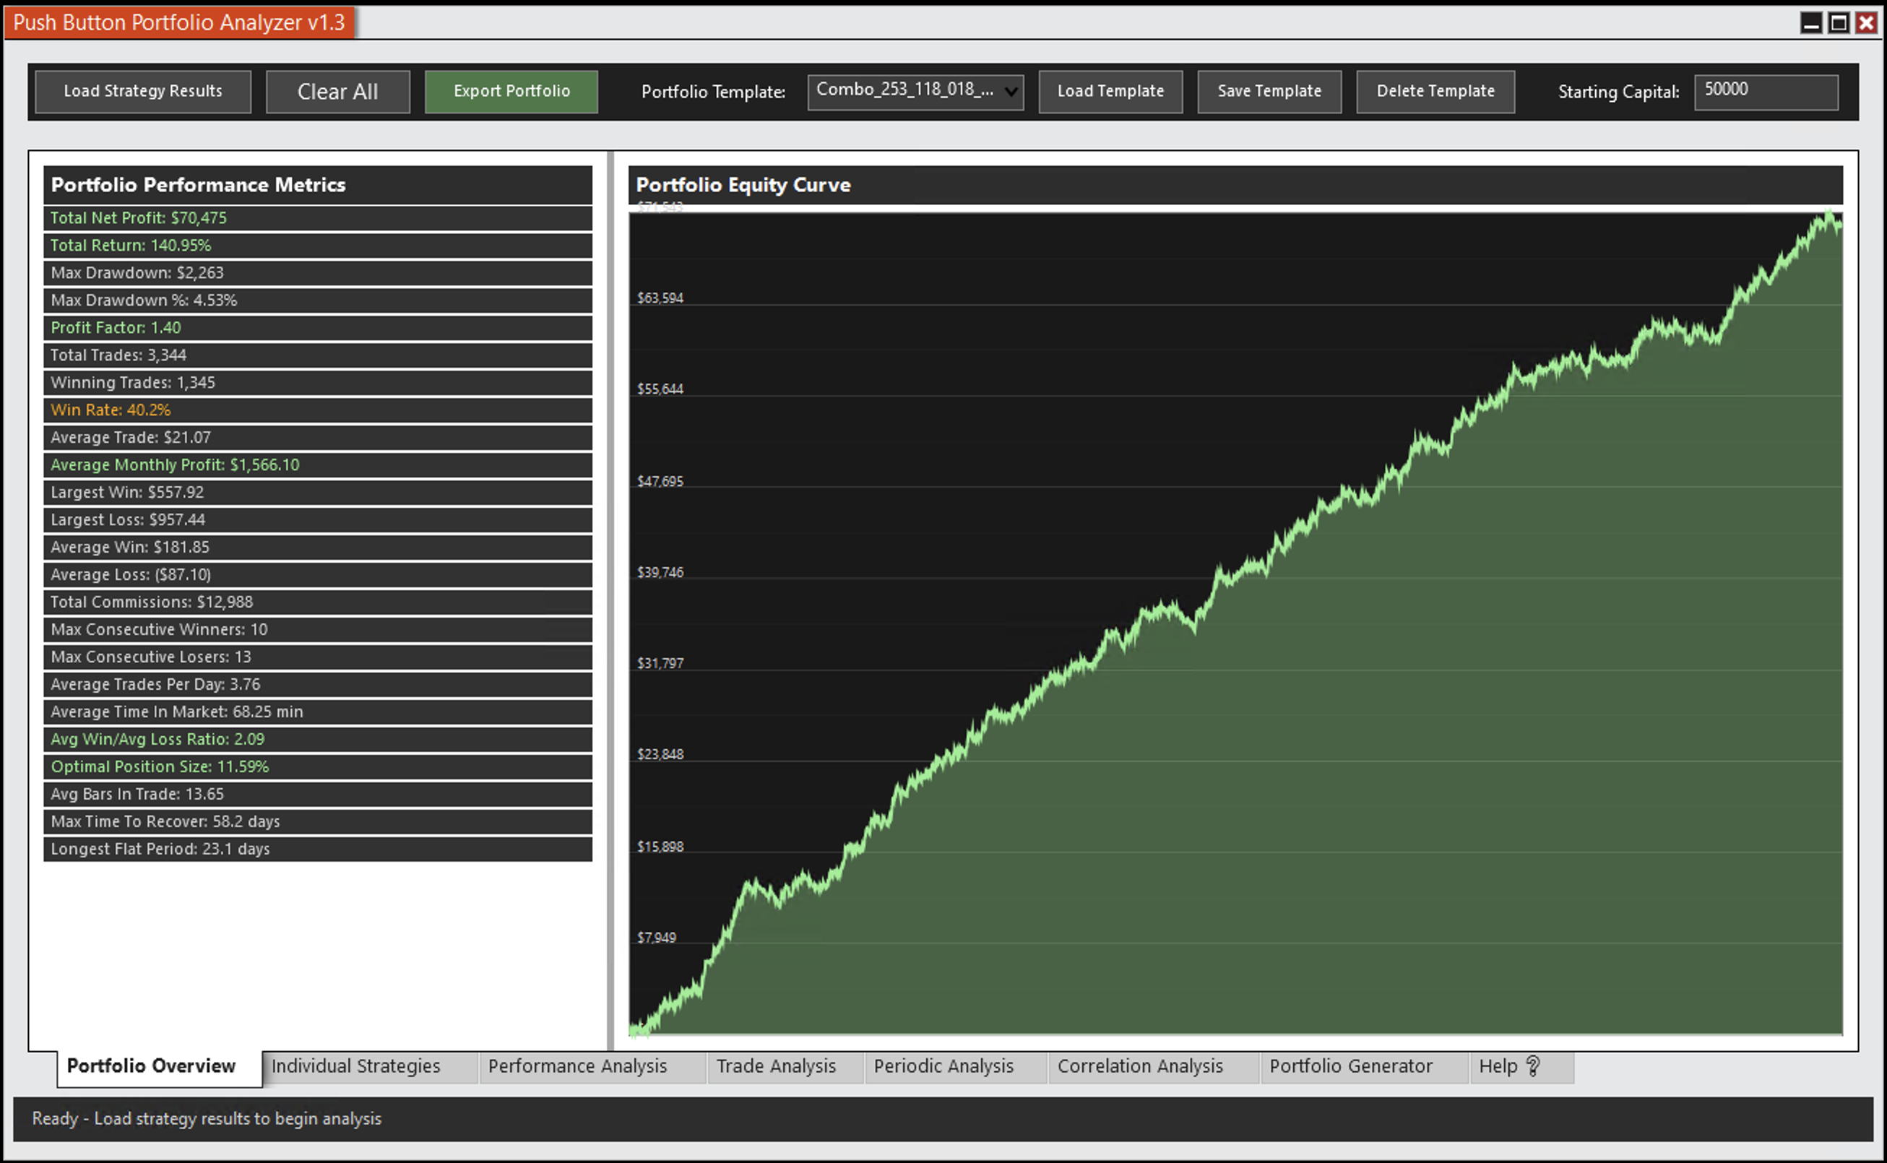This screenshot has width=1887, height=1163.
Task: Switch to Individual Strategies tab
Action: tap(355, 1067)
